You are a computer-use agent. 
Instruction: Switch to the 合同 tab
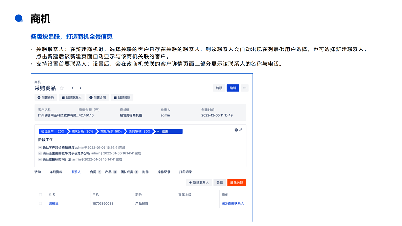click(x=96, y=172)
